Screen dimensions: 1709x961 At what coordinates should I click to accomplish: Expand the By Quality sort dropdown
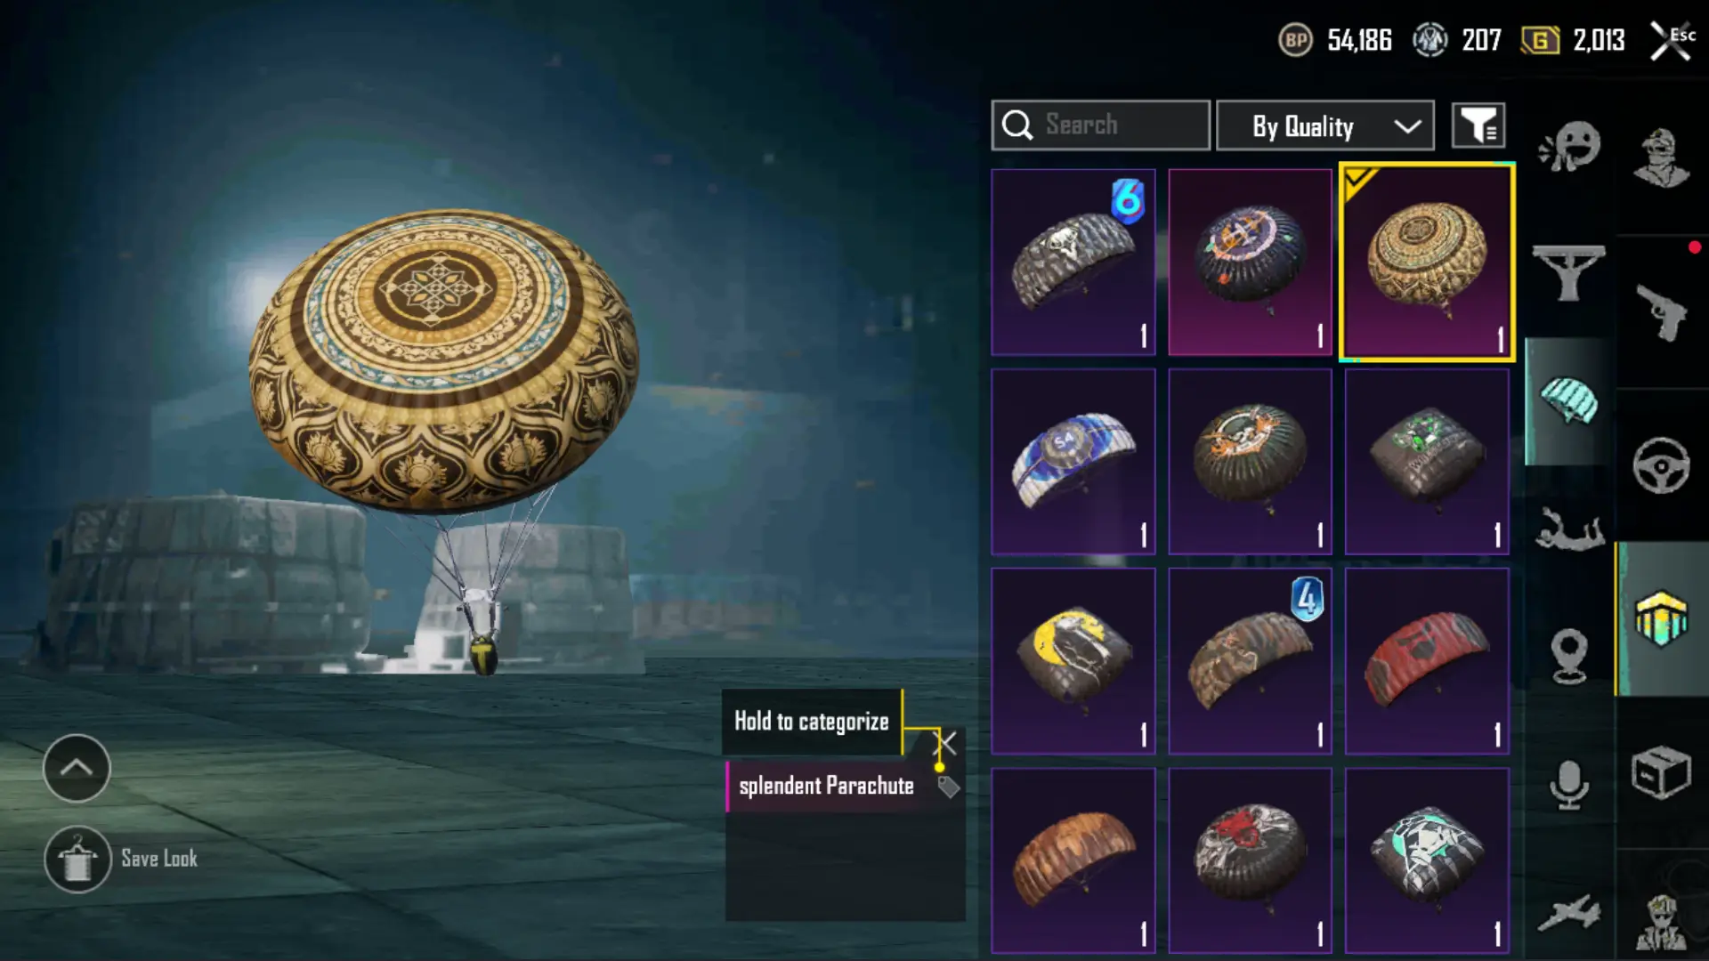click(1325, 125)
